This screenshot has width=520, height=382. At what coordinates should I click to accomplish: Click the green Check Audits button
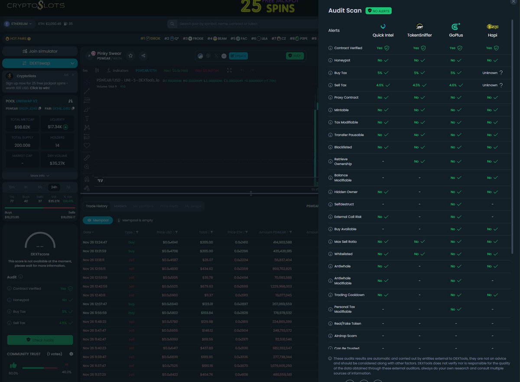[x=40, y=340]
